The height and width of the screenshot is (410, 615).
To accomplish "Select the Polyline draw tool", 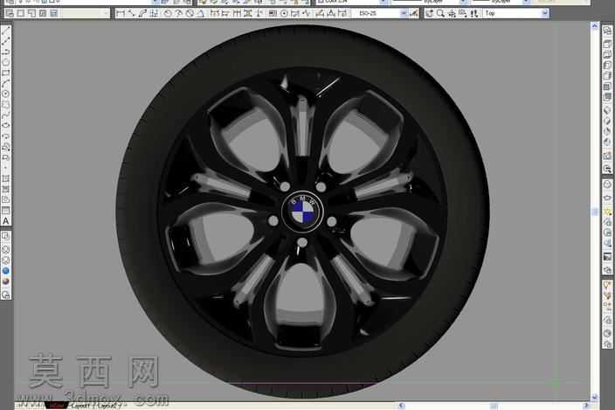I will [6, 52].
